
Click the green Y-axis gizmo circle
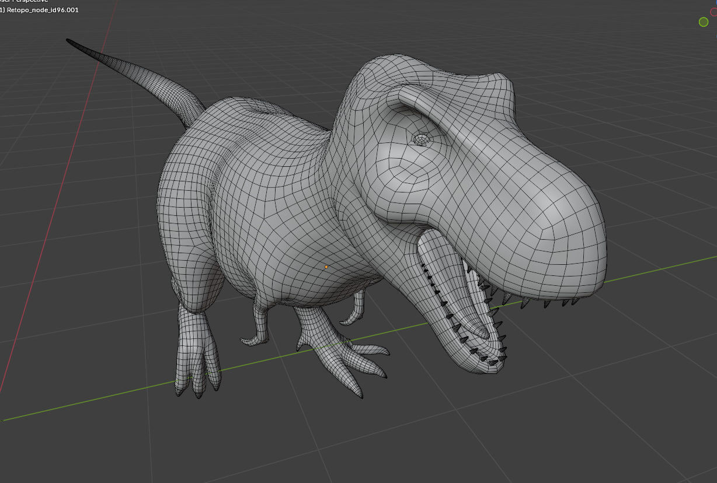point(704,22)
